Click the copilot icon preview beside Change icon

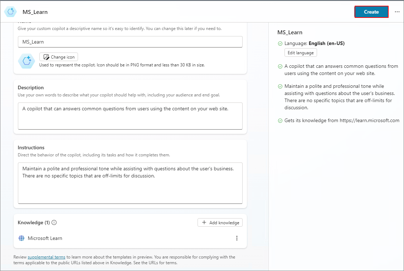tap(26, 61)
